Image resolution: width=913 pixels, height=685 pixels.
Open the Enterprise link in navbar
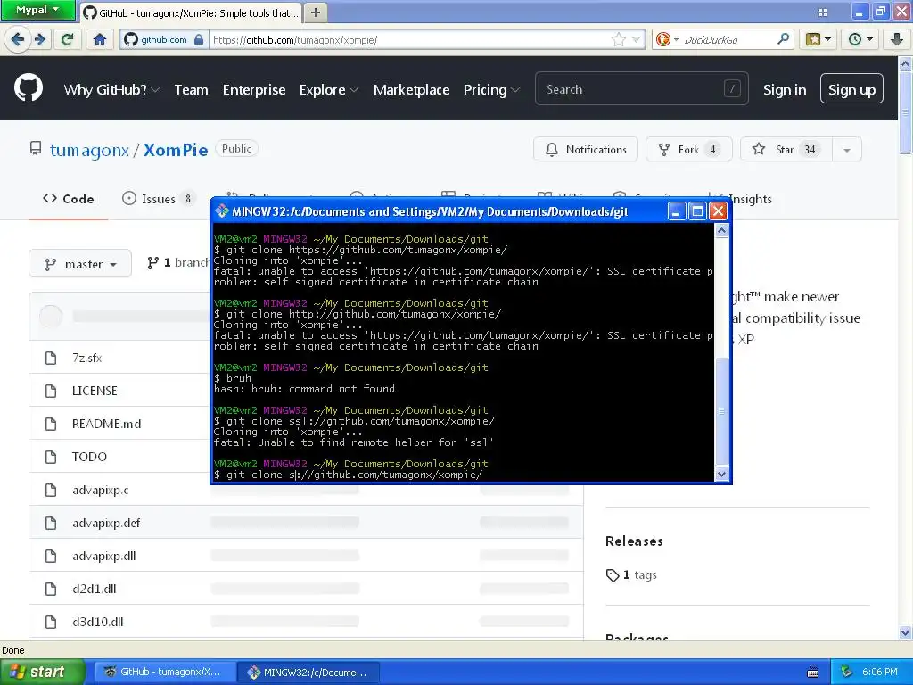coord(254,90)
